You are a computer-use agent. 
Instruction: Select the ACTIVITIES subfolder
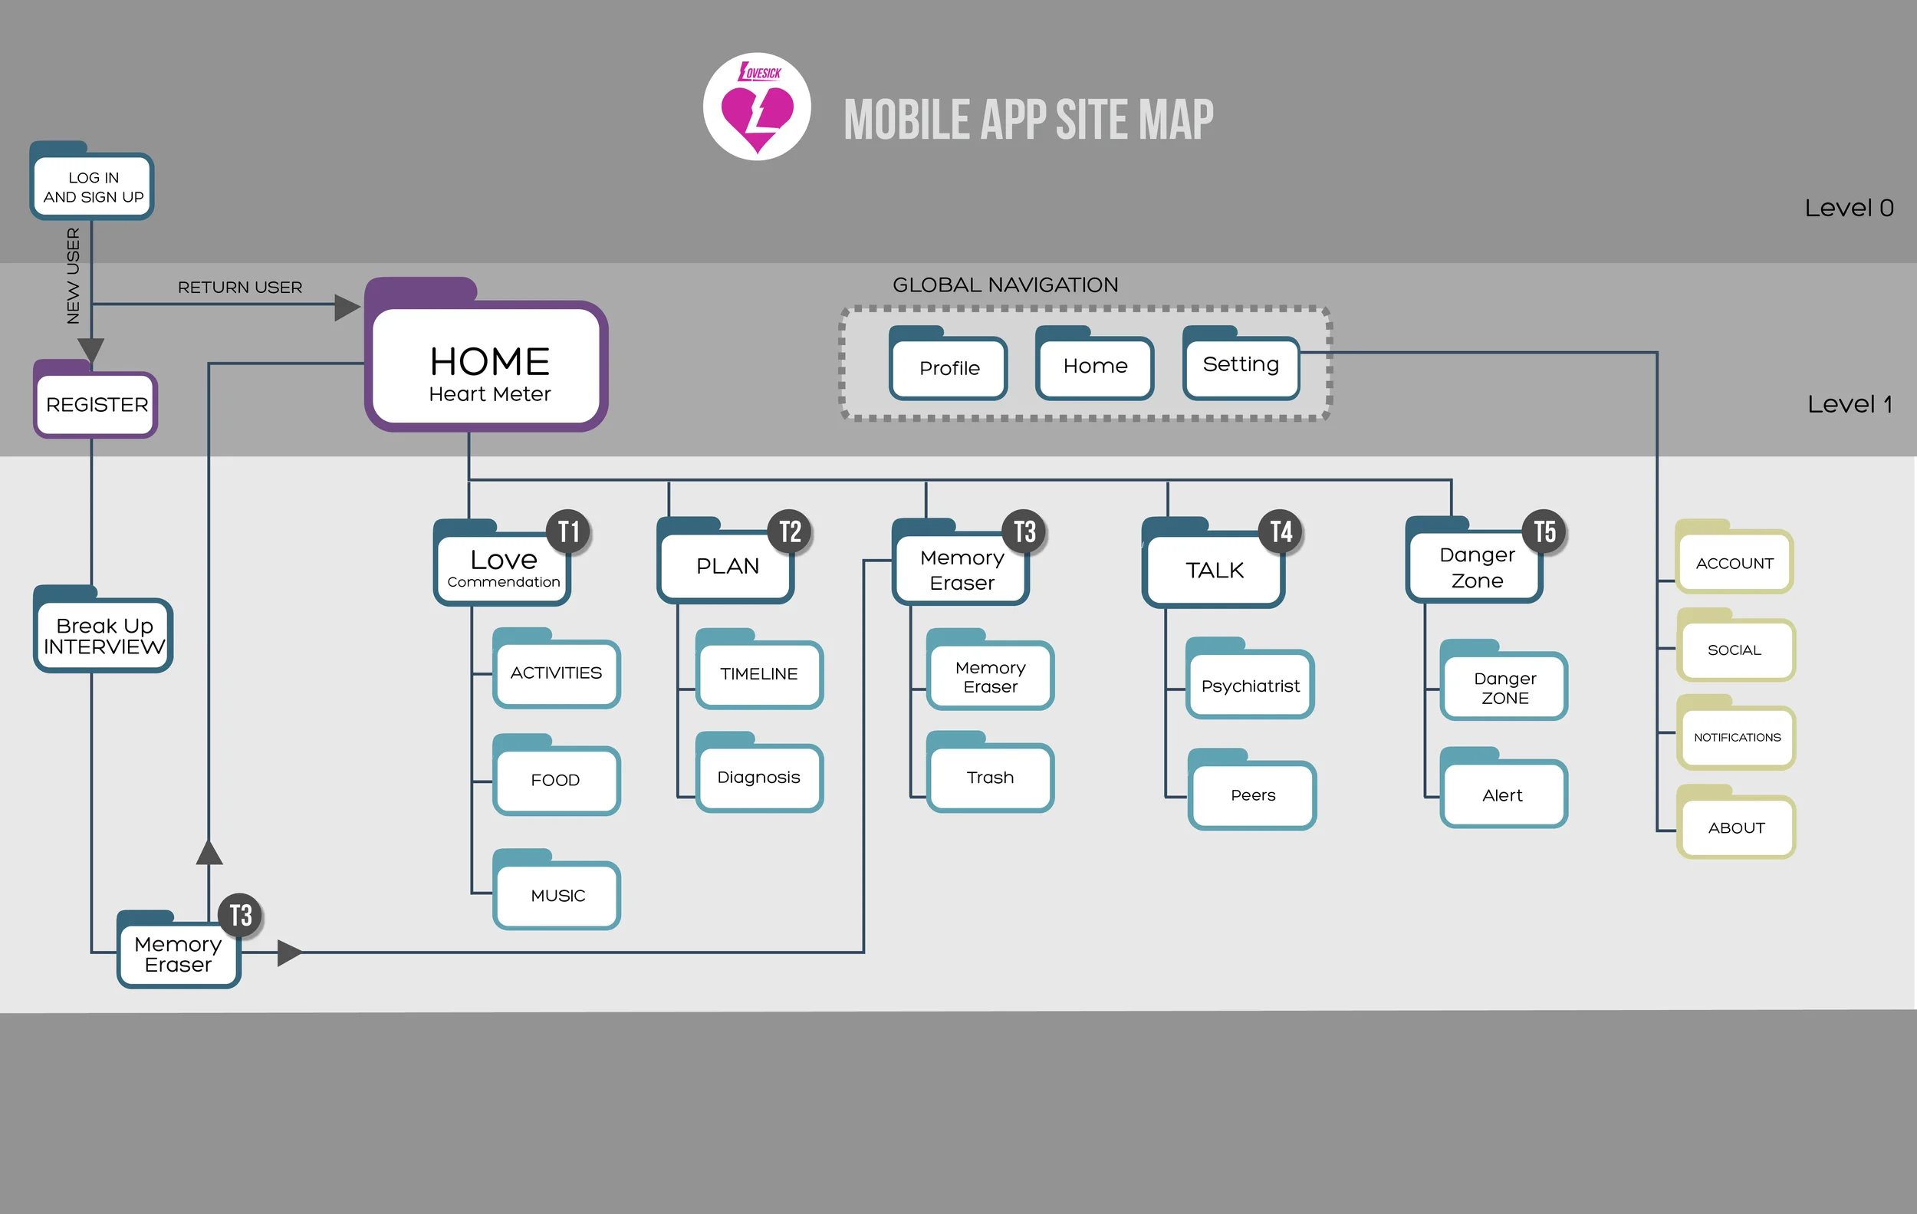(x=556, y=673)
